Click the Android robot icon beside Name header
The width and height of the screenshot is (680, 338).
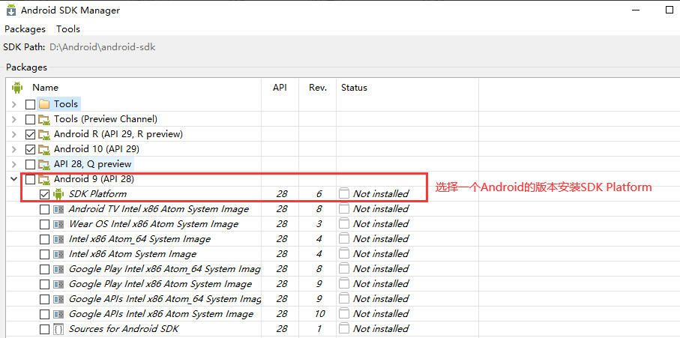click(17, 88)
